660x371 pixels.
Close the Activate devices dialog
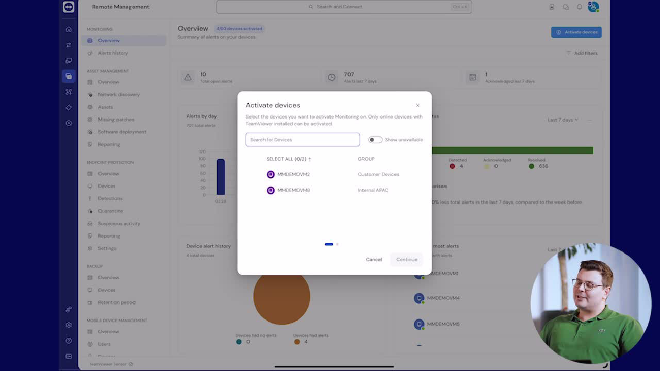coord(418,105)
